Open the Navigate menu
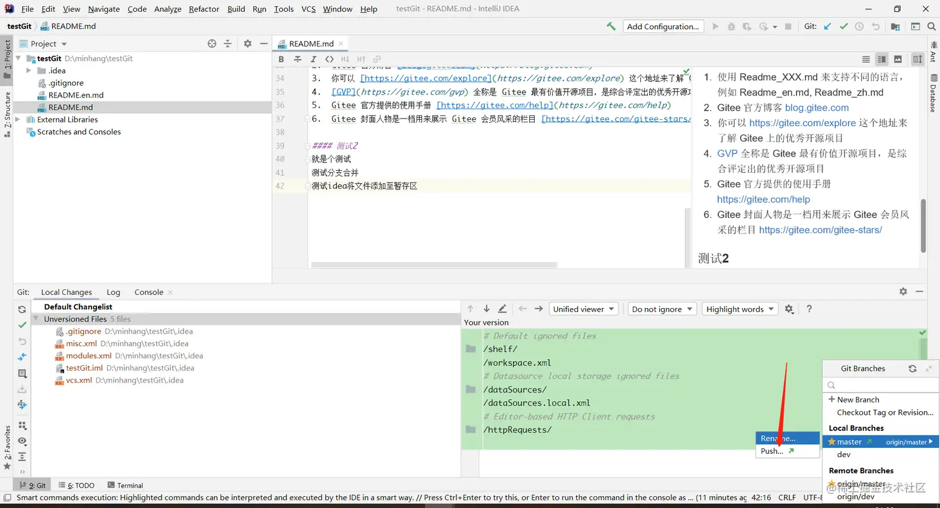940x508 pixels. tap(104, 9)
